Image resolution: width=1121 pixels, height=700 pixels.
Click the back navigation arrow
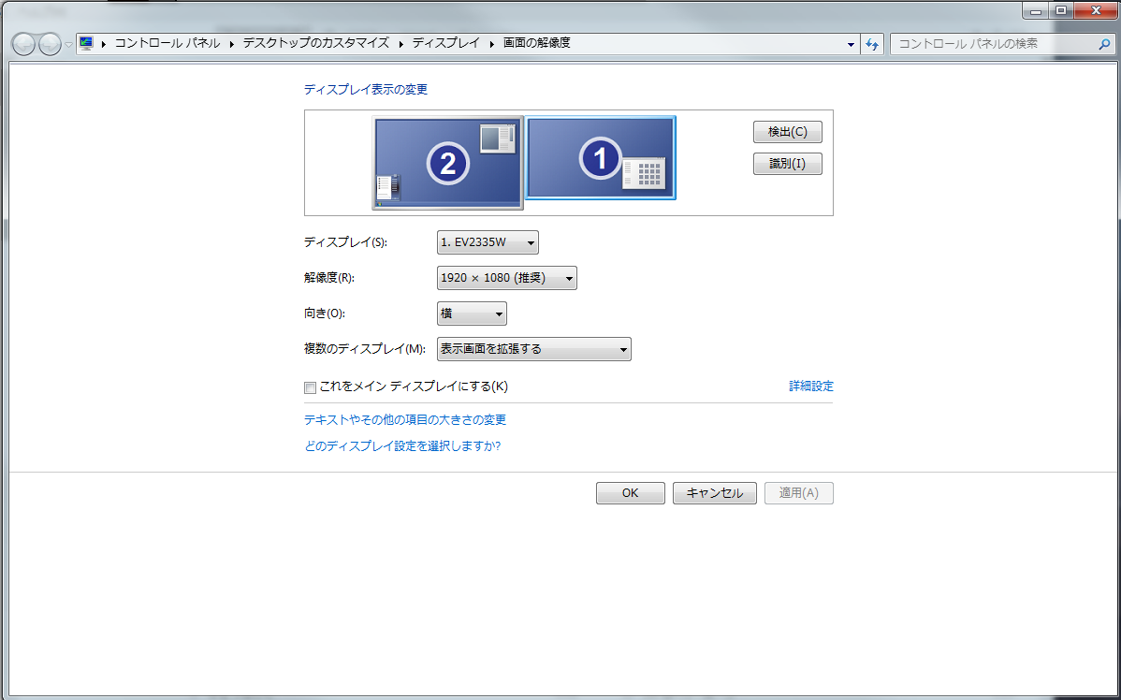[24, 44]
